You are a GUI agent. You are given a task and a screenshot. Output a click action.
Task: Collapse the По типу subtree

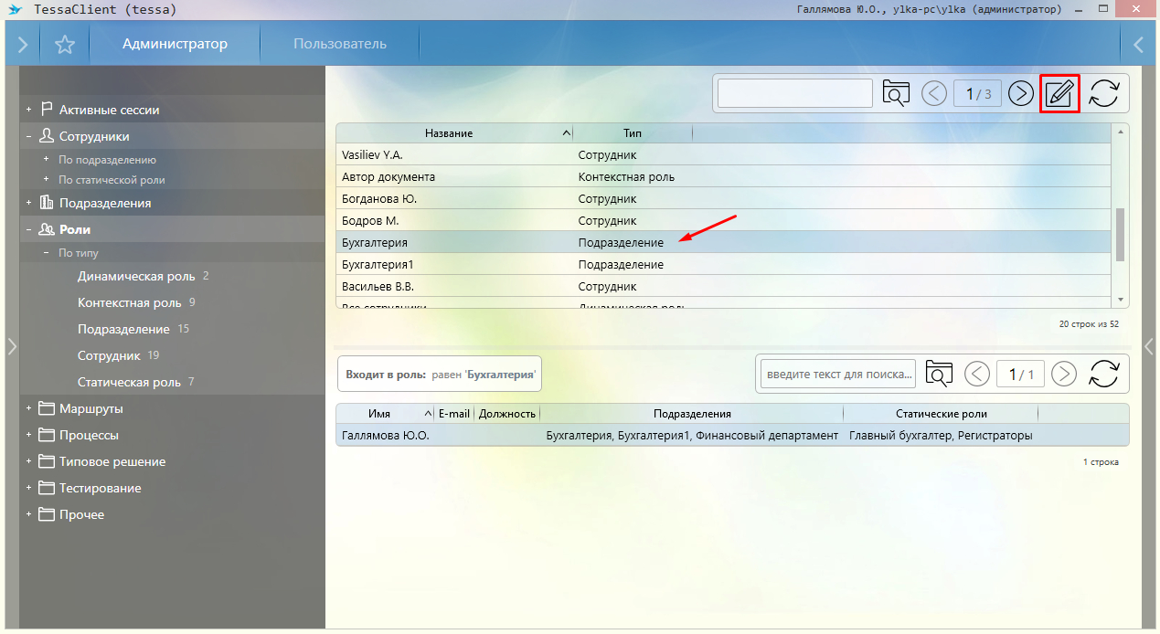(x=46, y=253)
